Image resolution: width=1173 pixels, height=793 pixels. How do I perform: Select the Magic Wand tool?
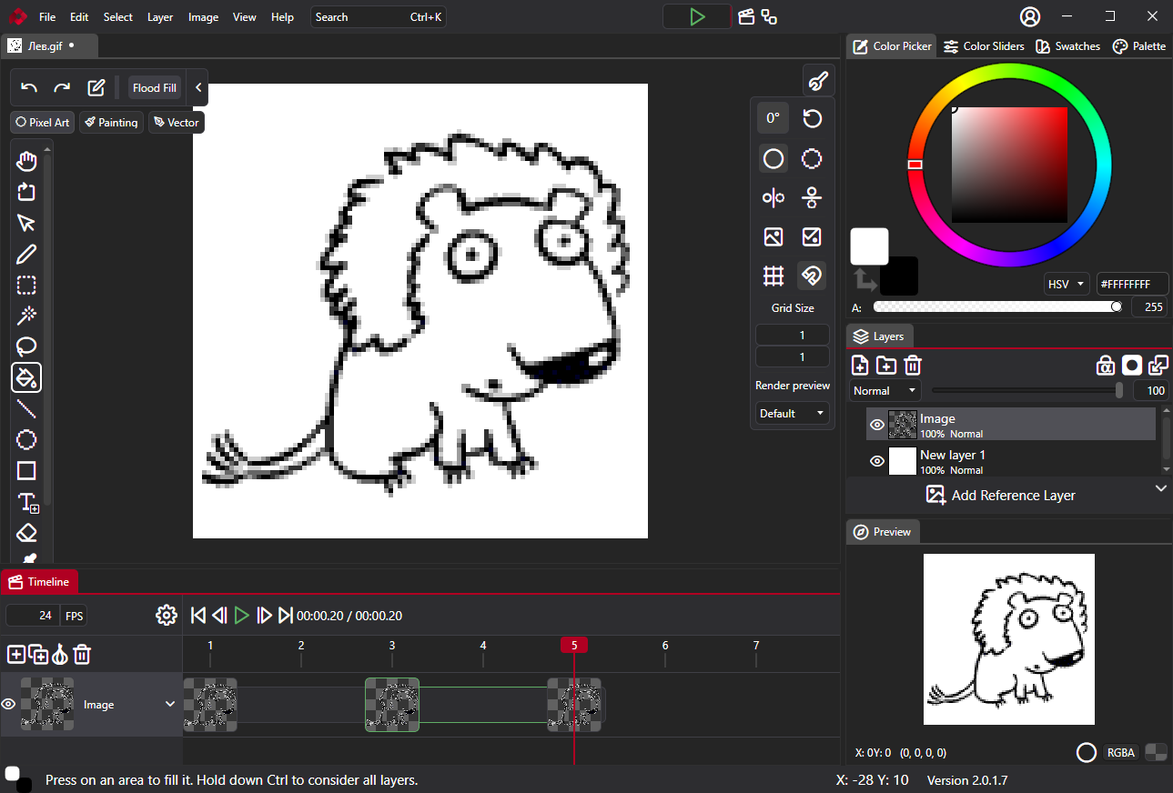pyautogui.click(x=26, y=316)
